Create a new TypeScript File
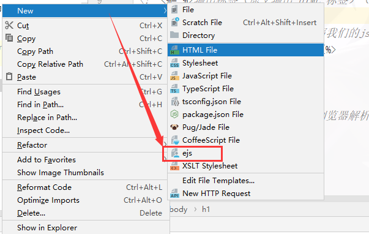The image size is (369, 234). 245,89
